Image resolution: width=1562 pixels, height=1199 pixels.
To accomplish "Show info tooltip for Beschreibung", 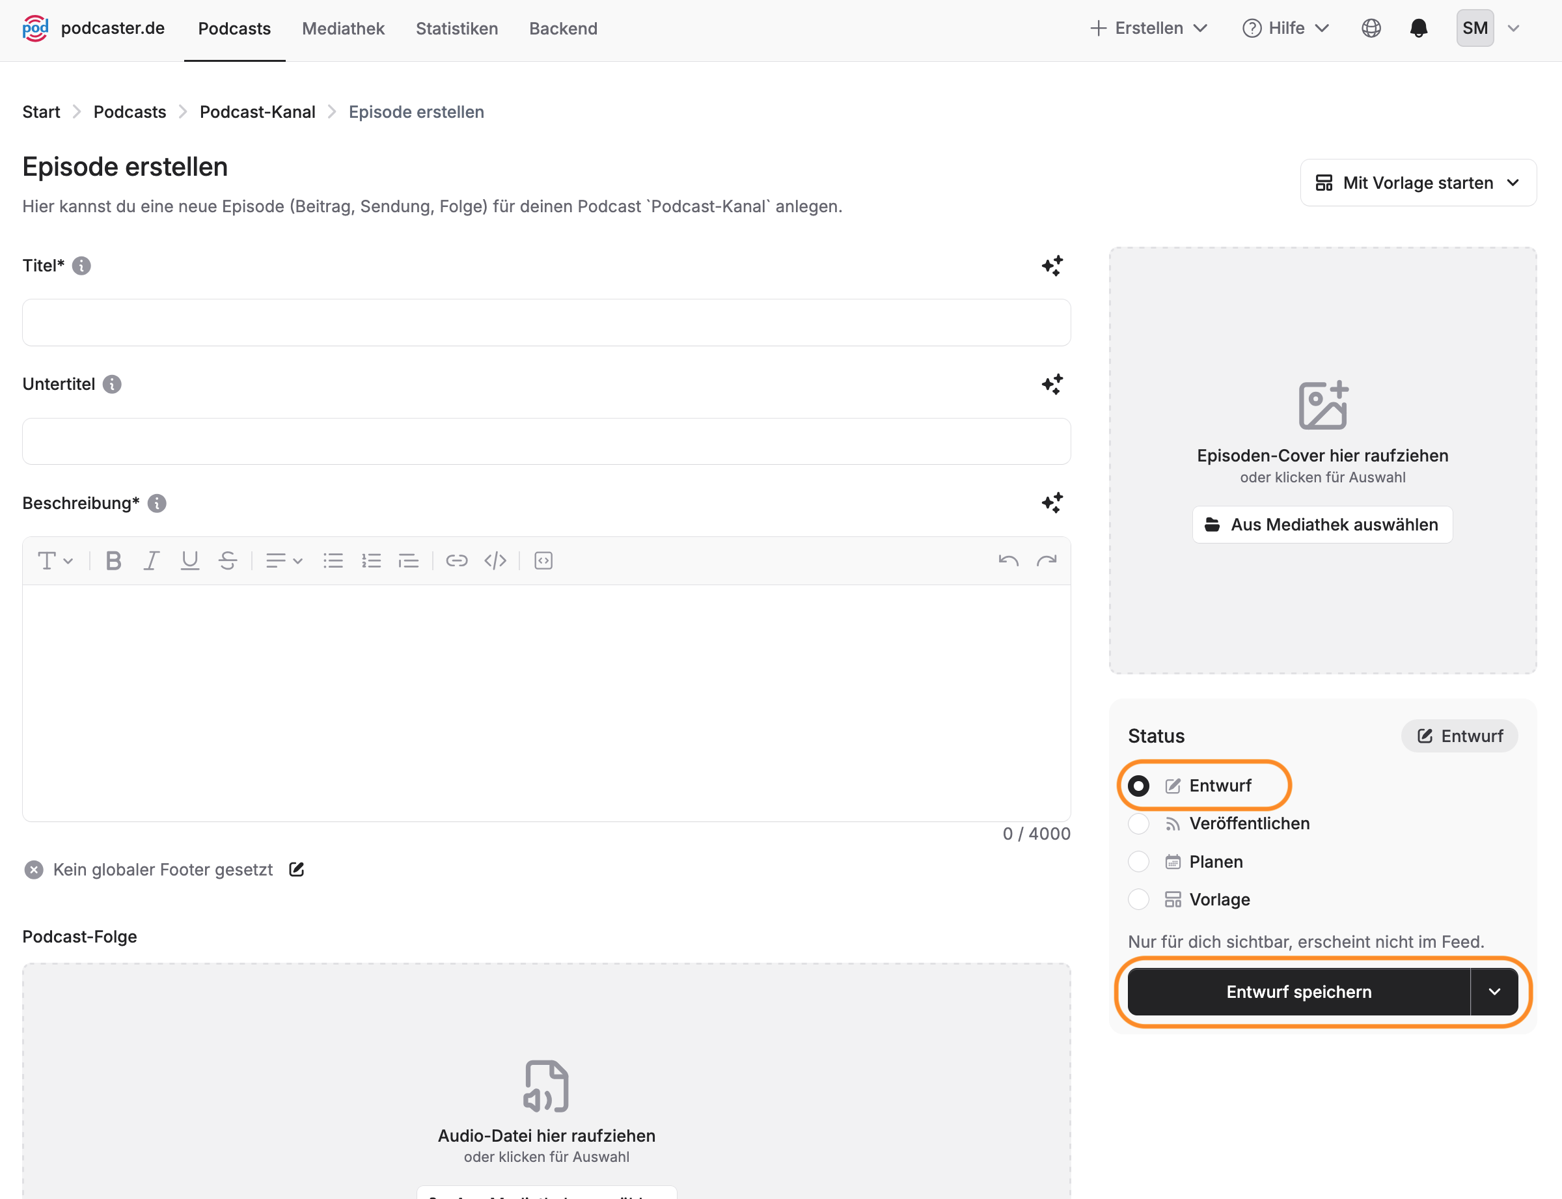I will (157, 503).
